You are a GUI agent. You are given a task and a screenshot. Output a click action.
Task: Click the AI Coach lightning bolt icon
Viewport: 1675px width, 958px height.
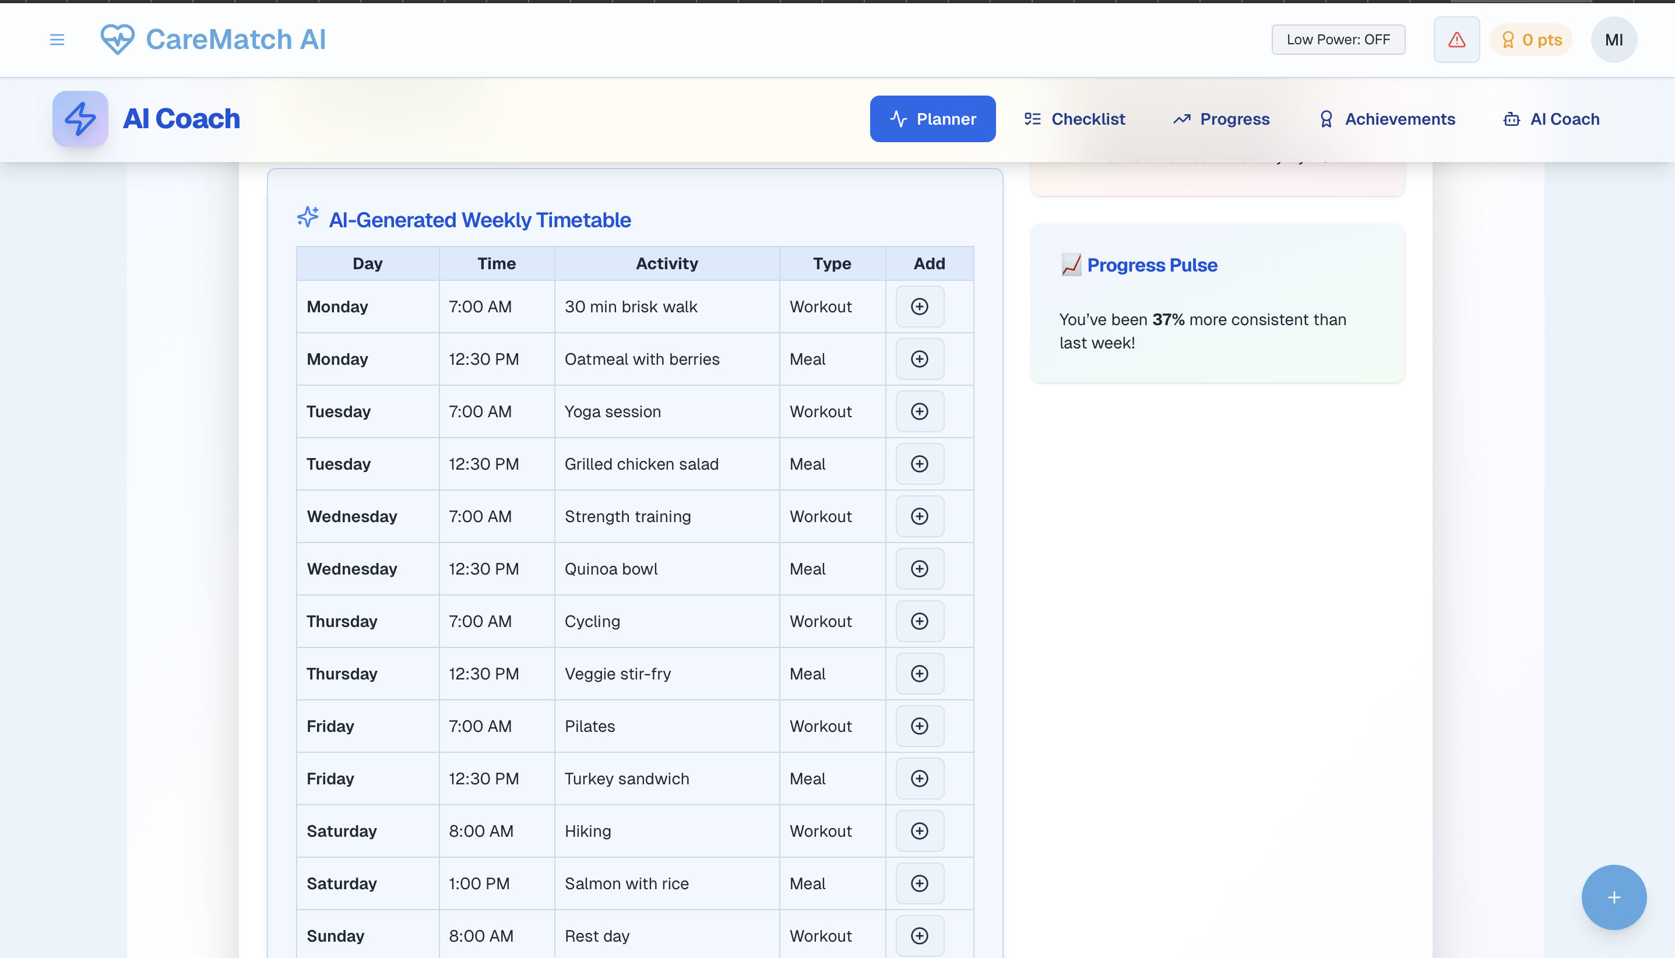coord(80,119)
